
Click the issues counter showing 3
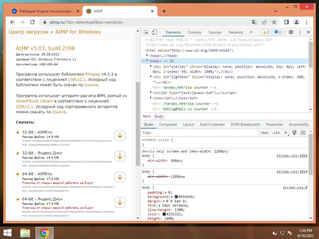click(x=278, y=32)
